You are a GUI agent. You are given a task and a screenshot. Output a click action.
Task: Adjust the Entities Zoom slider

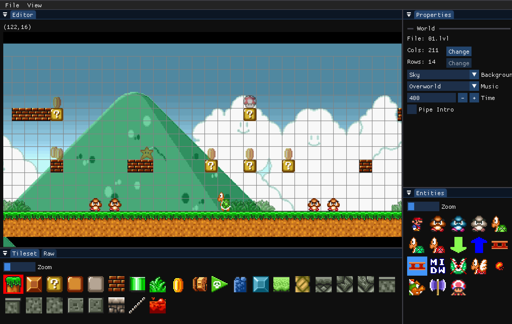(x=423, y=207)
